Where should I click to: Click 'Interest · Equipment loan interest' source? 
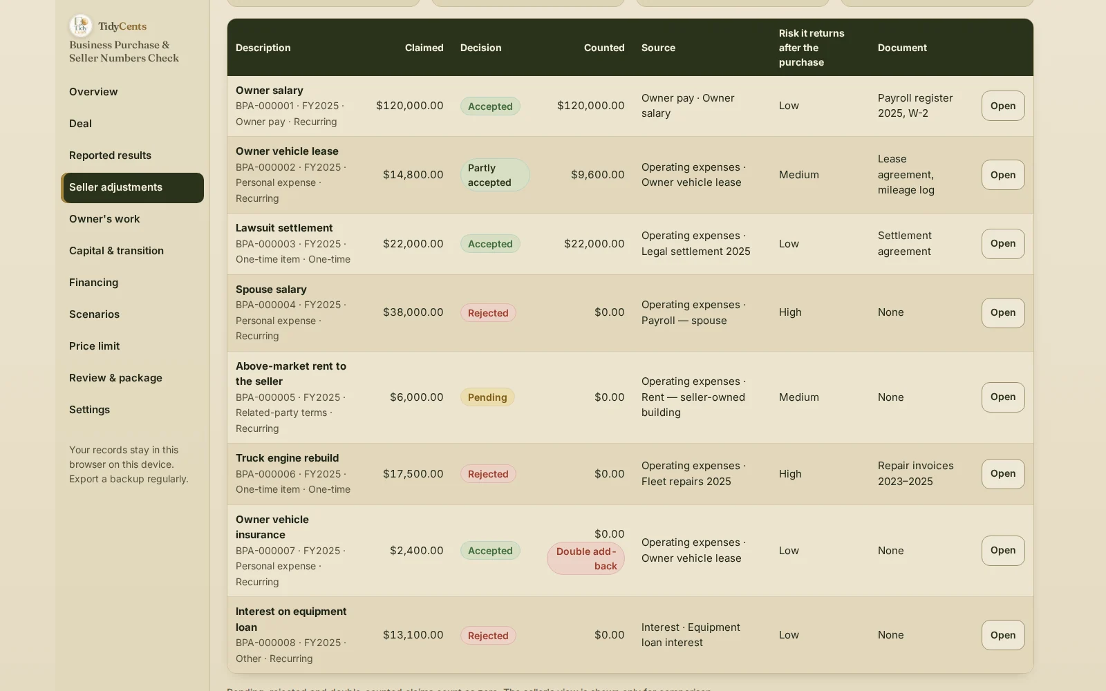(x=691, y=635)
